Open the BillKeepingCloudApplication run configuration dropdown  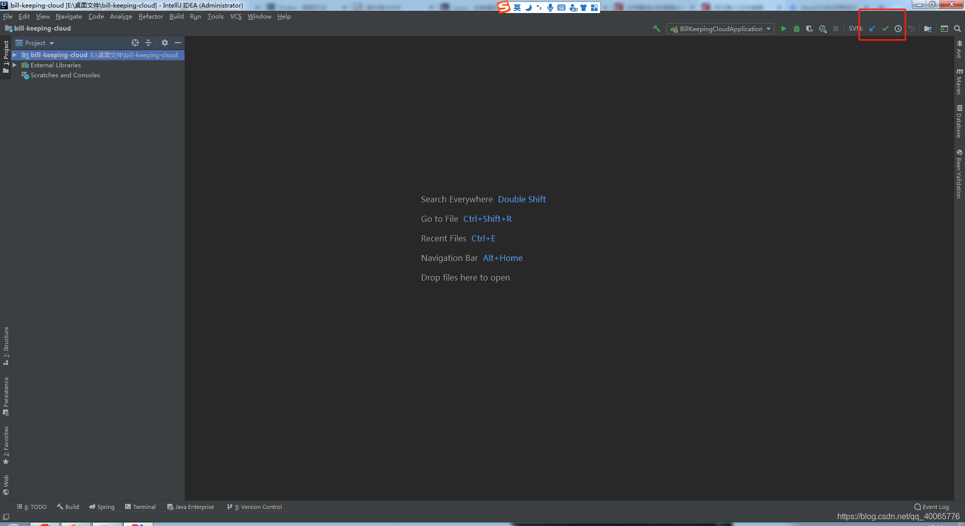click(720, 29)
